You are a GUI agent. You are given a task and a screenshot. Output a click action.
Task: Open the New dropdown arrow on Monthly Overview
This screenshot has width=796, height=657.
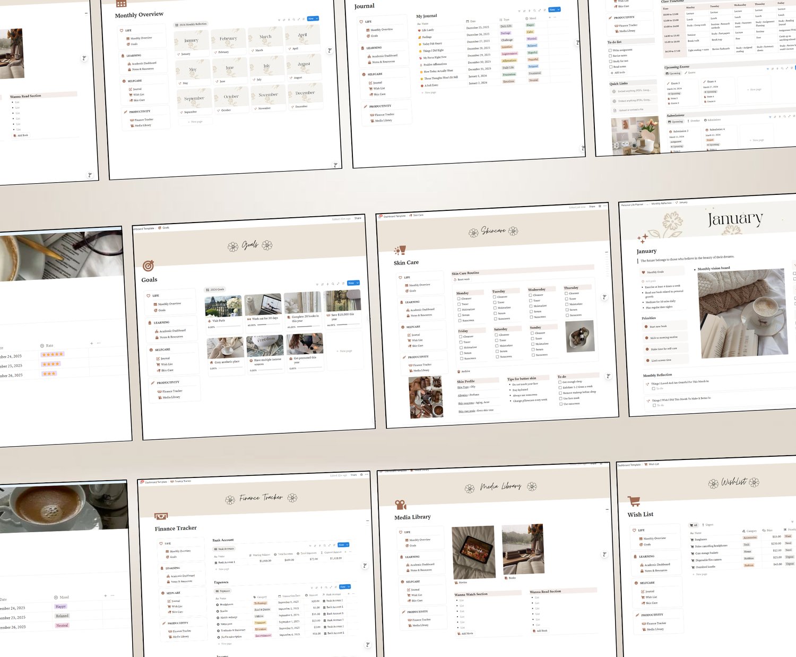317,19
